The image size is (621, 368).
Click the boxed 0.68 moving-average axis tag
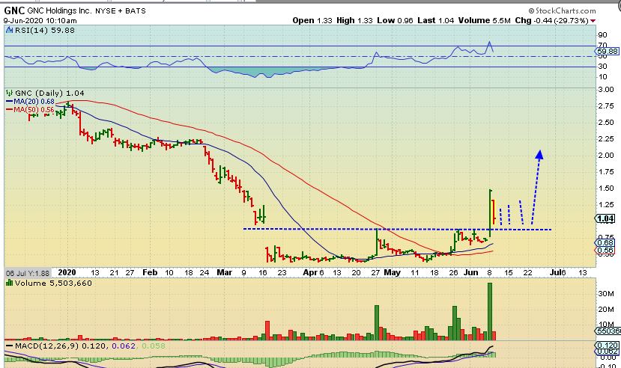tap(605, 242)
